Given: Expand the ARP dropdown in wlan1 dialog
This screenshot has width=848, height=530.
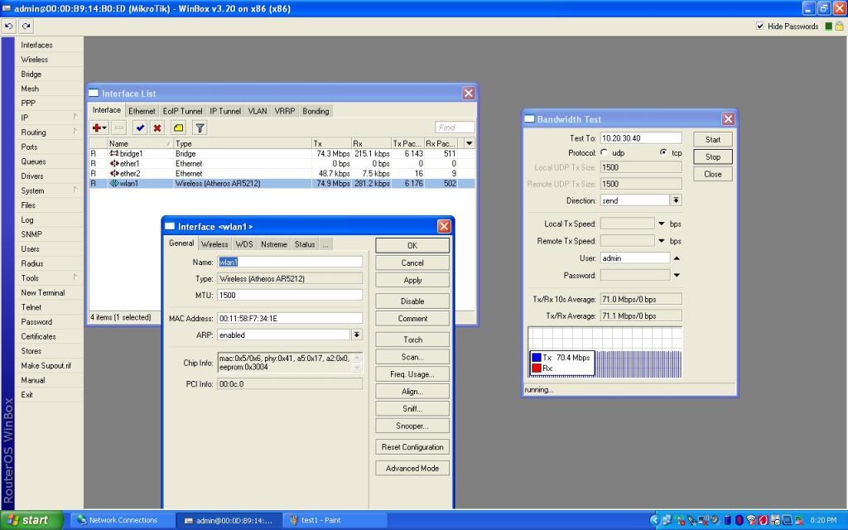Looking at the screenshot, I should [356, 335].
